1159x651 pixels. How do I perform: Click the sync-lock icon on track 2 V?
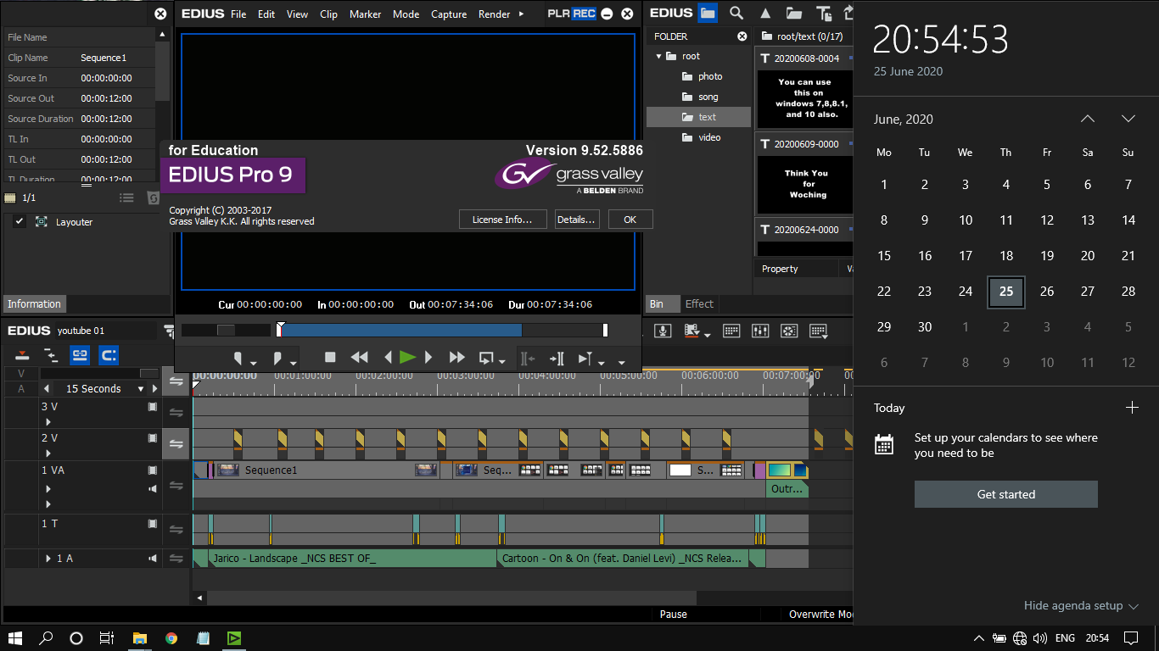(x=176, y=444)
